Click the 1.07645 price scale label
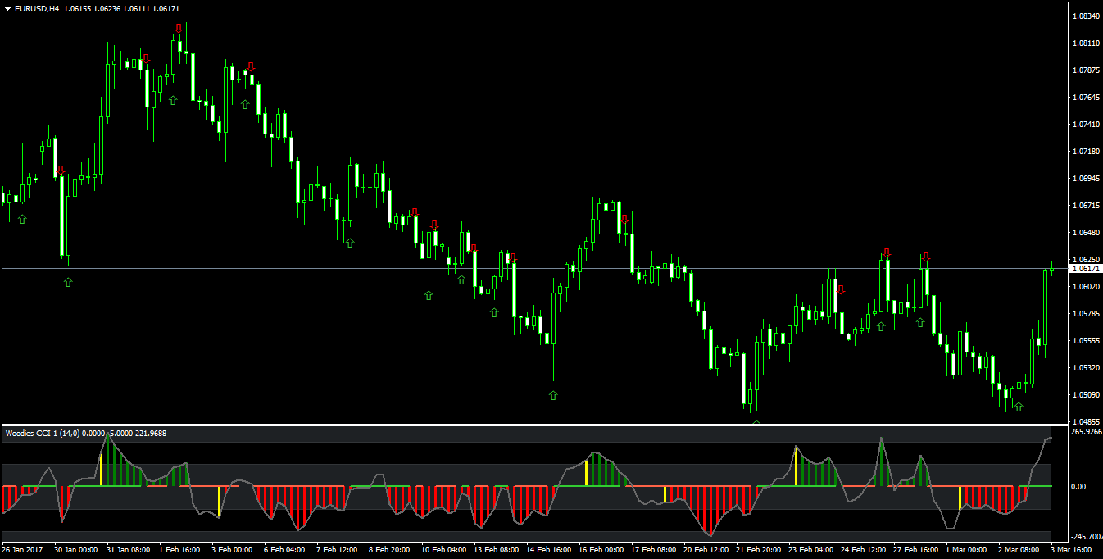Viewport: 1103px width, 559px height. [1086, 98]
